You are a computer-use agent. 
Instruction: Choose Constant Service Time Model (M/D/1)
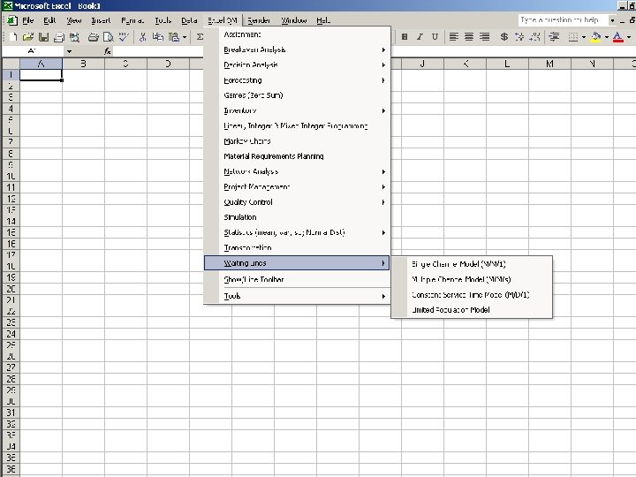tap(472, 295)
